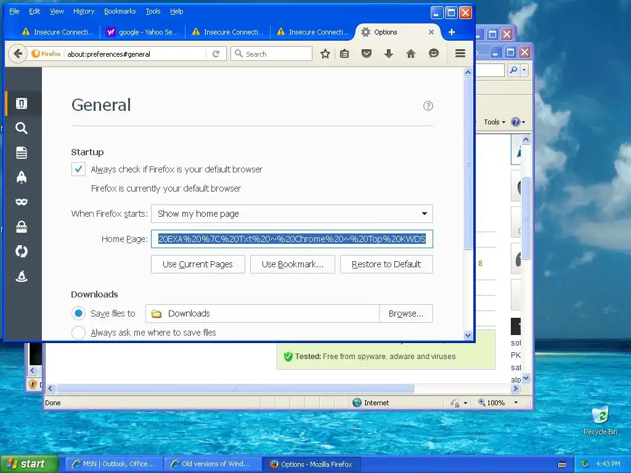Open the Advanced preferences wizard hat icon

[x=22, y=276]
